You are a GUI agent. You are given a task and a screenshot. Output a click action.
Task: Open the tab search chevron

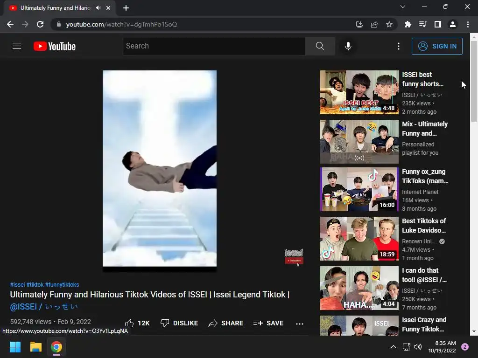pos(403,7)
